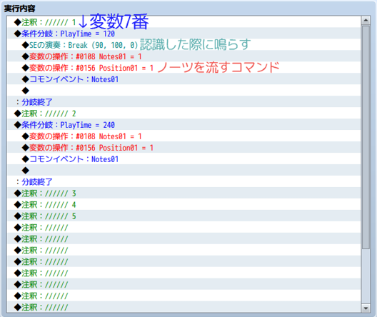Select the "SEの演奏：Break (90, 100, 0)" command

184,45
